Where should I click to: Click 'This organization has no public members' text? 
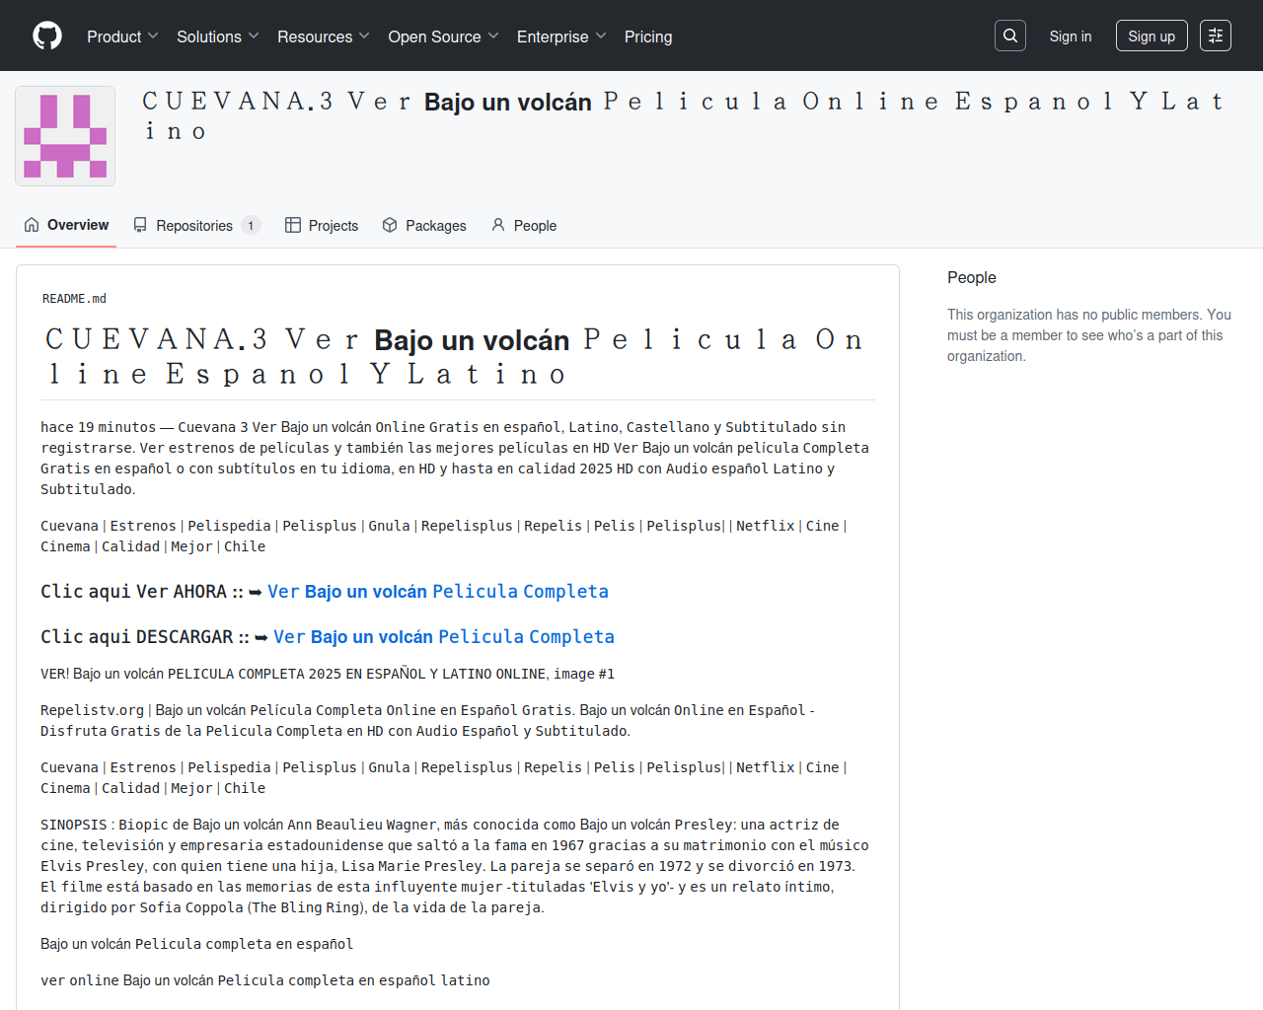[1089, 335]
